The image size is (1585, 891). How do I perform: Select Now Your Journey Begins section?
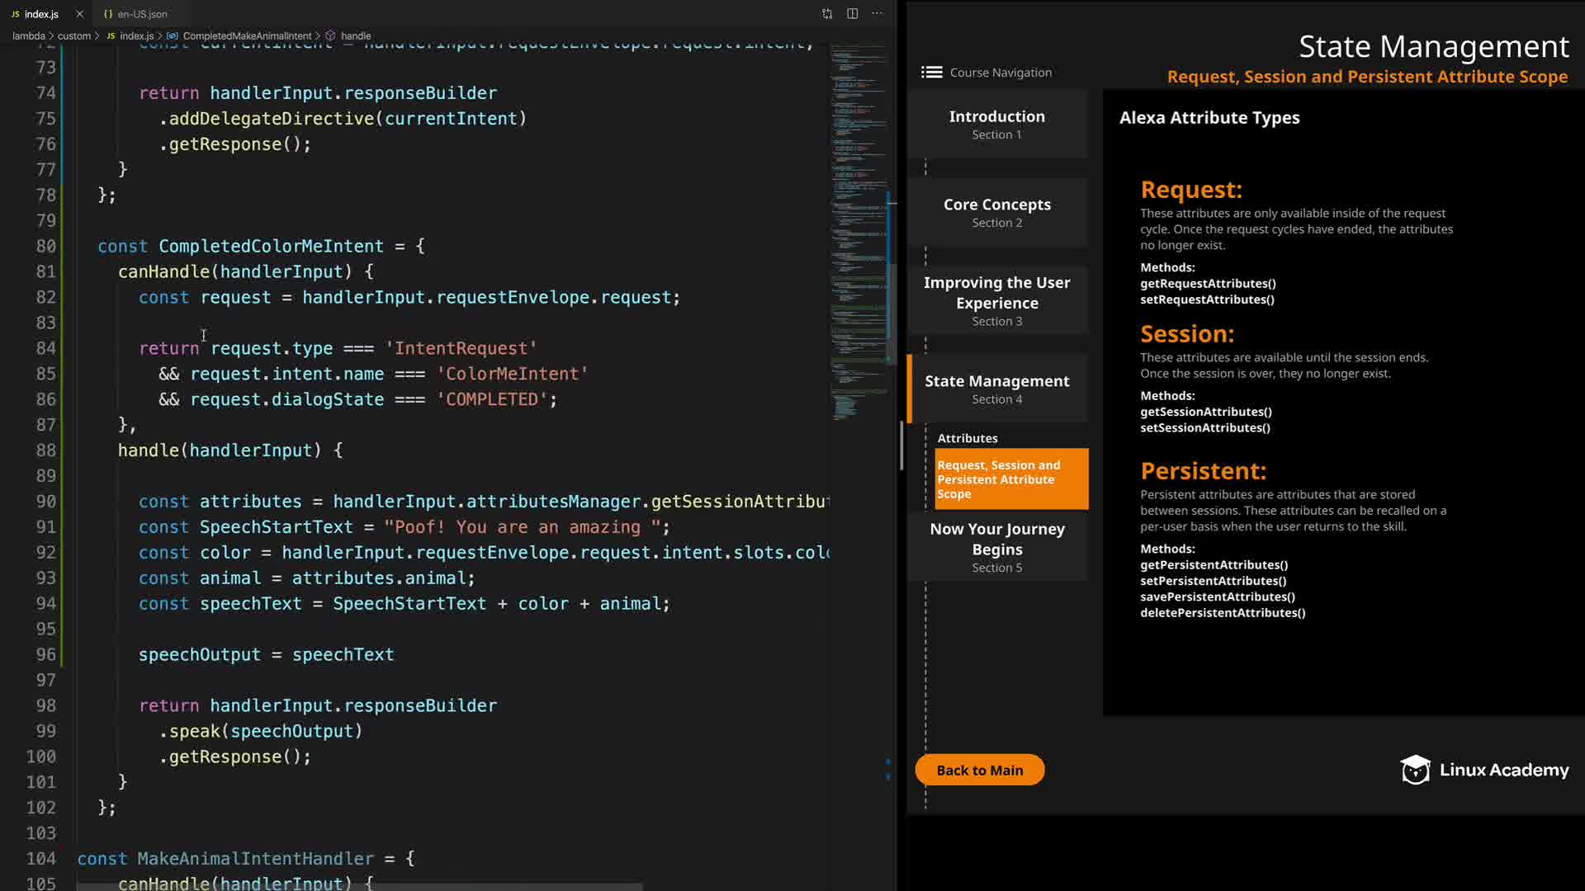(996, 546)
